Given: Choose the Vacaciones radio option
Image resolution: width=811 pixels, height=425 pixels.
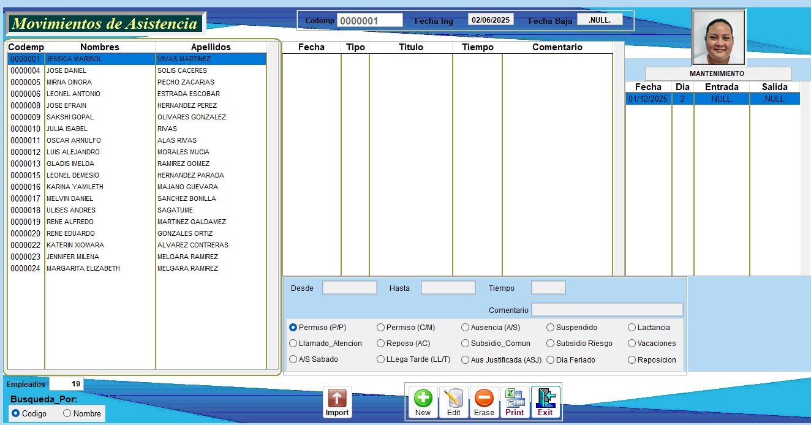Looking at the screenshot, I should 632,344.
